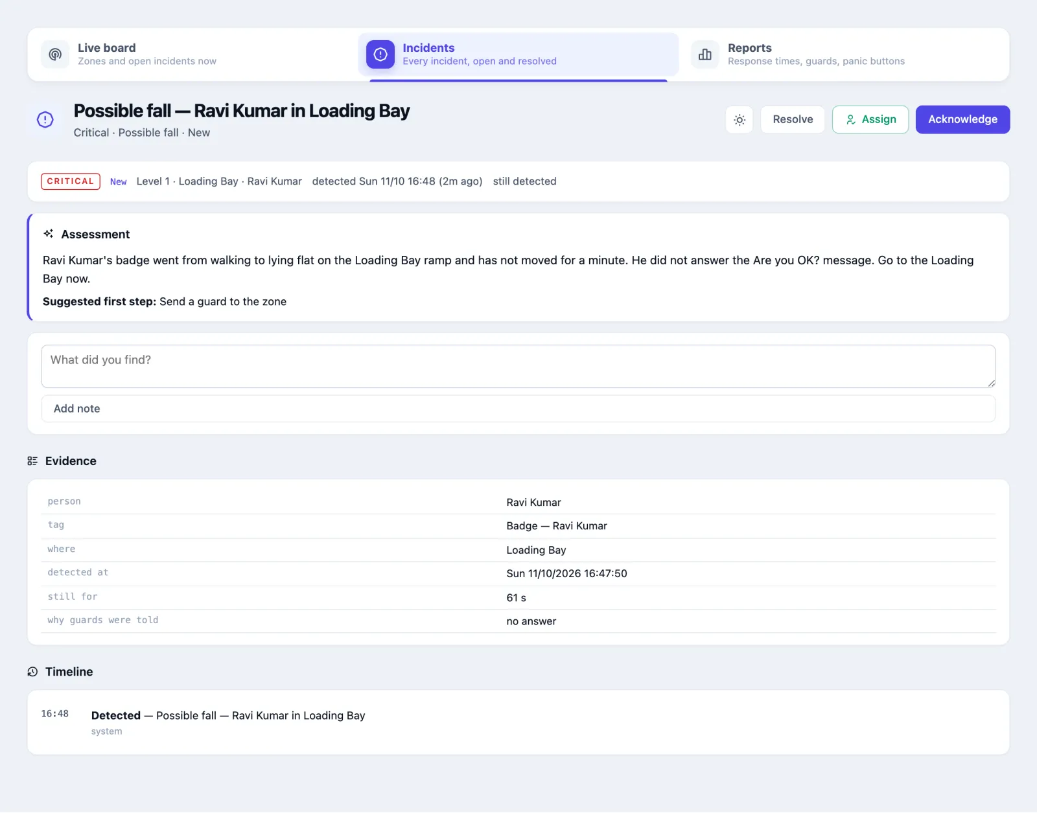This screenshot has width=1037, height=813.
Task: Click the 'Critical · Possible fall · New' subtitle
Action: pyautogui.click(x=142, y=133)
